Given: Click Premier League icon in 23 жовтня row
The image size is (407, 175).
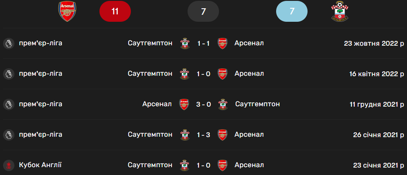Looking at the screenshot, I should [8, 43].
